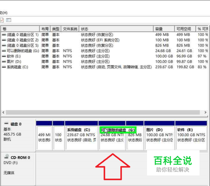Screen dimensions: 210x186
Task: Click the 状态 column header
Action: click(116, 29)
